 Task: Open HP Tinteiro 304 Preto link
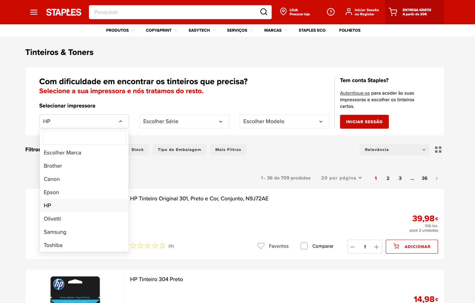coord(156,279)
